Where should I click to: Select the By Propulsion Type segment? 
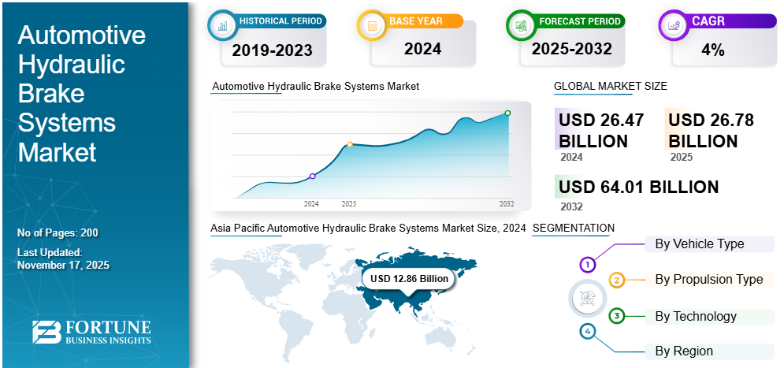click(x=708, y=280)
